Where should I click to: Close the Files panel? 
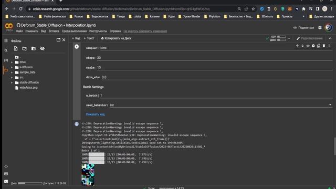64,40
